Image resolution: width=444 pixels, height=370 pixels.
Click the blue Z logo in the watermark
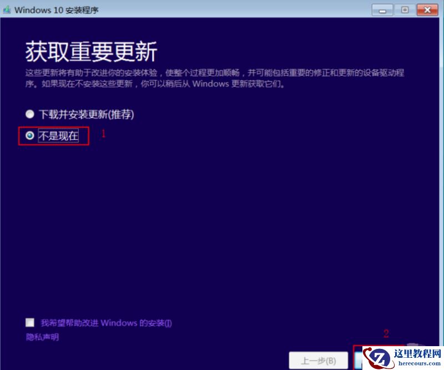pyautogui.click(x=379, y=358)
